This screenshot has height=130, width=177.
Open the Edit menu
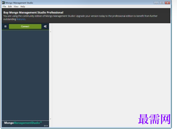[x=10, y=7]
